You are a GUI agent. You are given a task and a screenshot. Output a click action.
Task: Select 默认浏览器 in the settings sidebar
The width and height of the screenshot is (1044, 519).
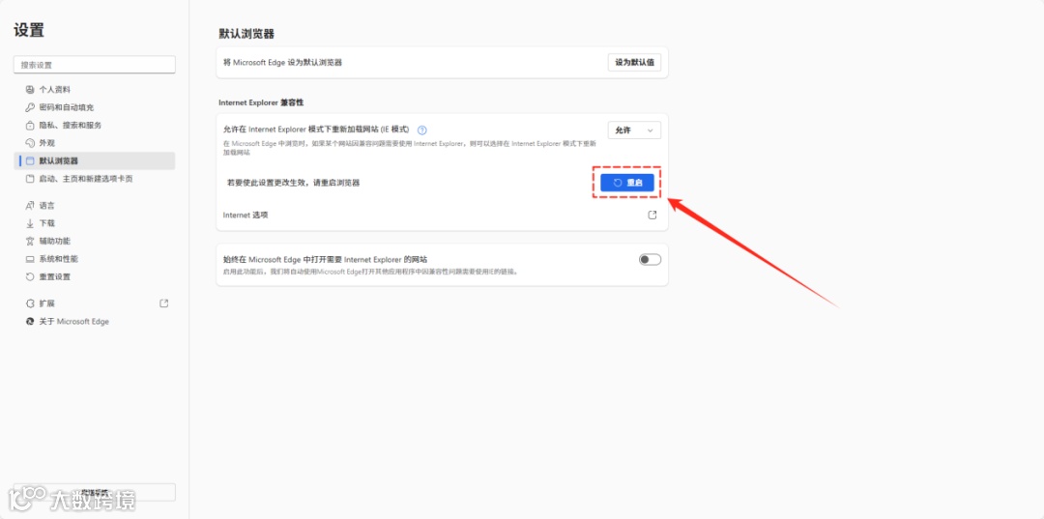point(95,161)
